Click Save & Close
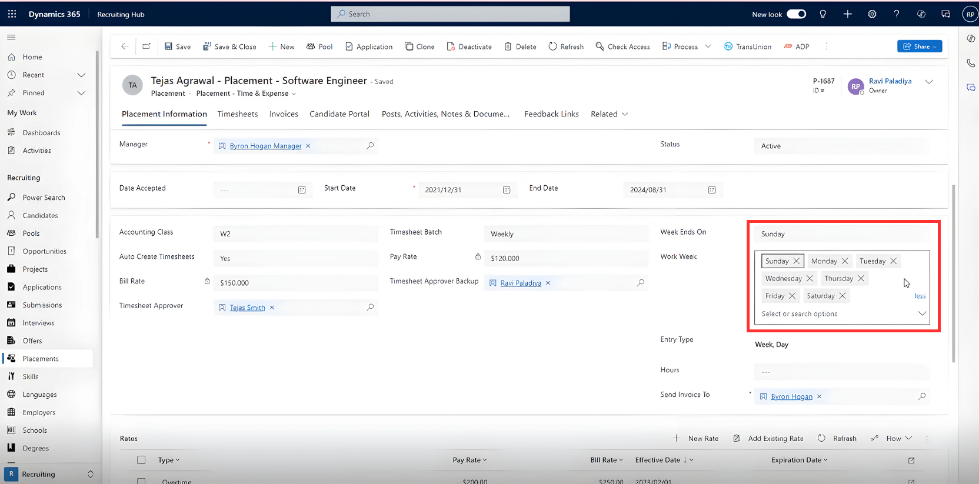Image resolution: width=979 pixels, height=484 pixels. [x=229, y=46]
